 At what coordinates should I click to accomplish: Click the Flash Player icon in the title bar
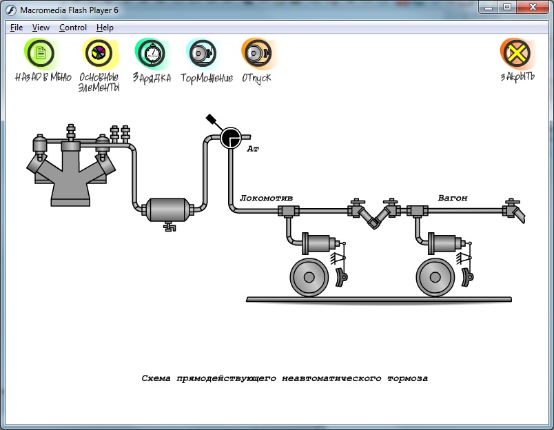[11, 9]
